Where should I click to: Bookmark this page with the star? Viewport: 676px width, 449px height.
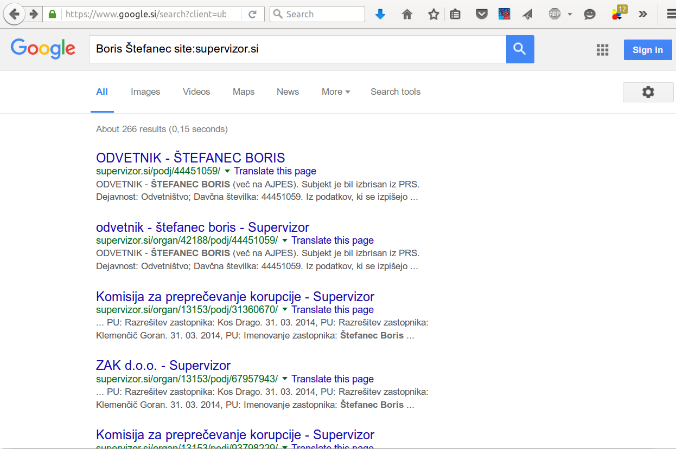click(x=433, y=14)
